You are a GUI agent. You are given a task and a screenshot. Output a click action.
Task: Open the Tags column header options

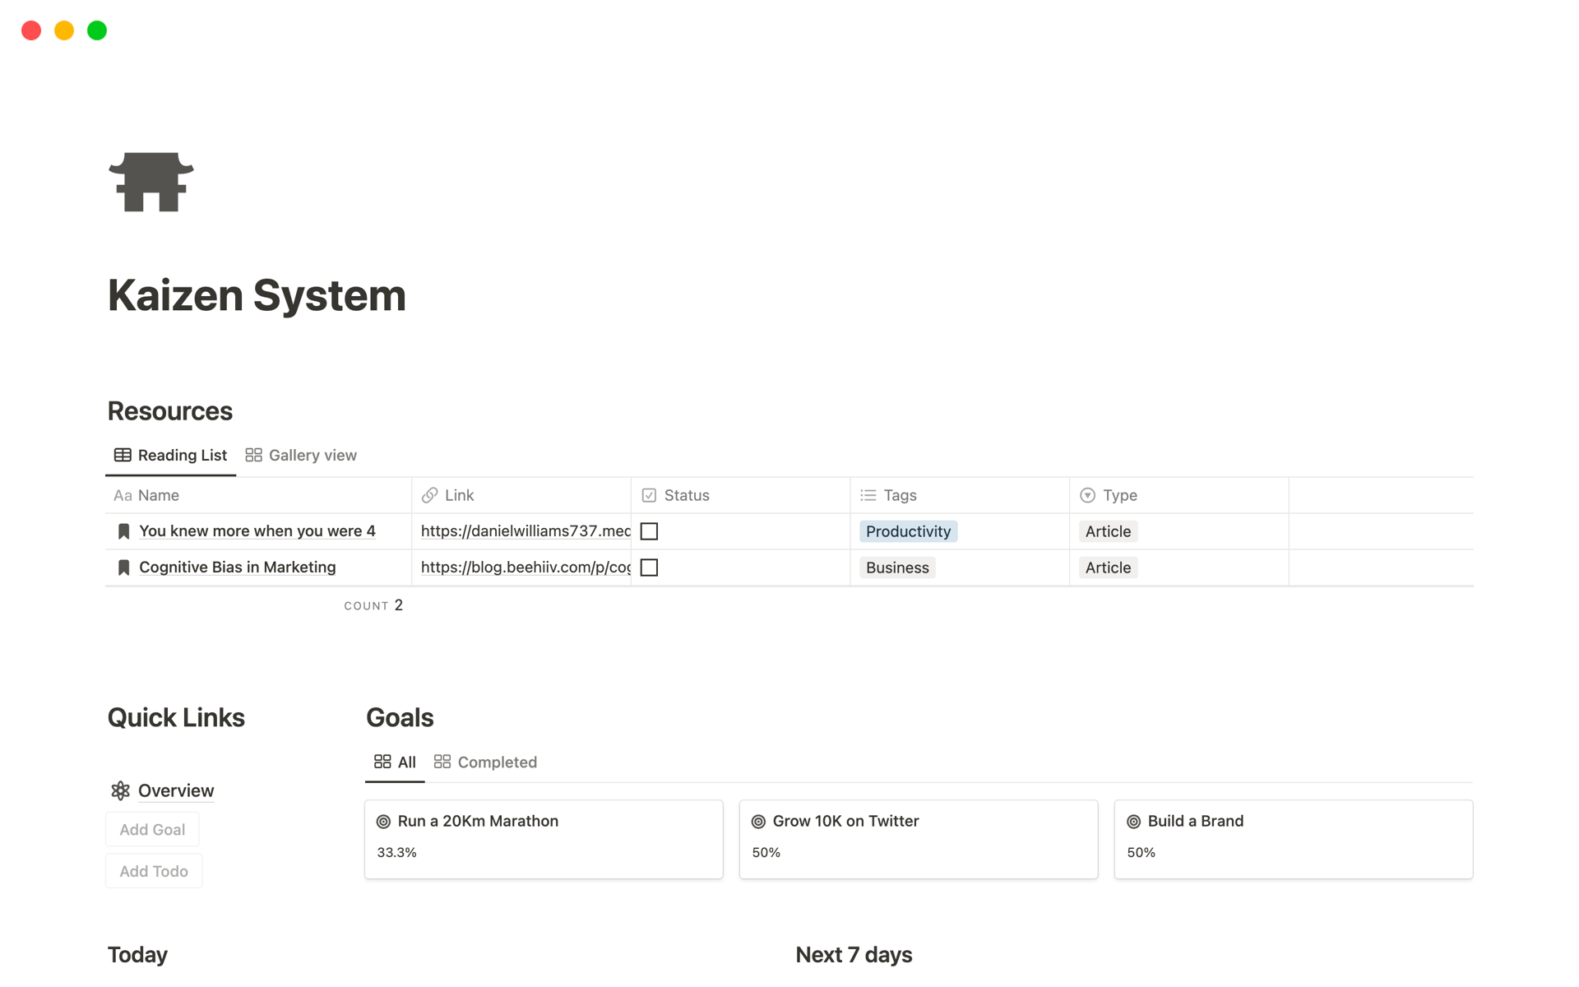899,495
